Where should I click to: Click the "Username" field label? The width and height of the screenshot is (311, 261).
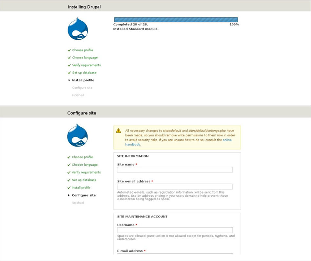click(x=126, y=225)
